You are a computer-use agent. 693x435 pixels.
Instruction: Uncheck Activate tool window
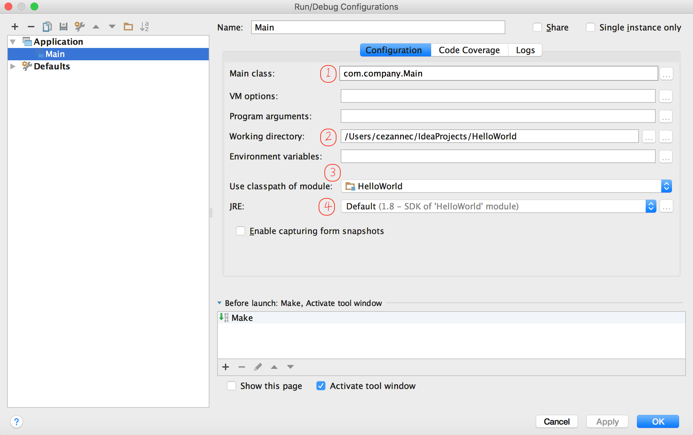pyautogui.click(x=321, y=386)
